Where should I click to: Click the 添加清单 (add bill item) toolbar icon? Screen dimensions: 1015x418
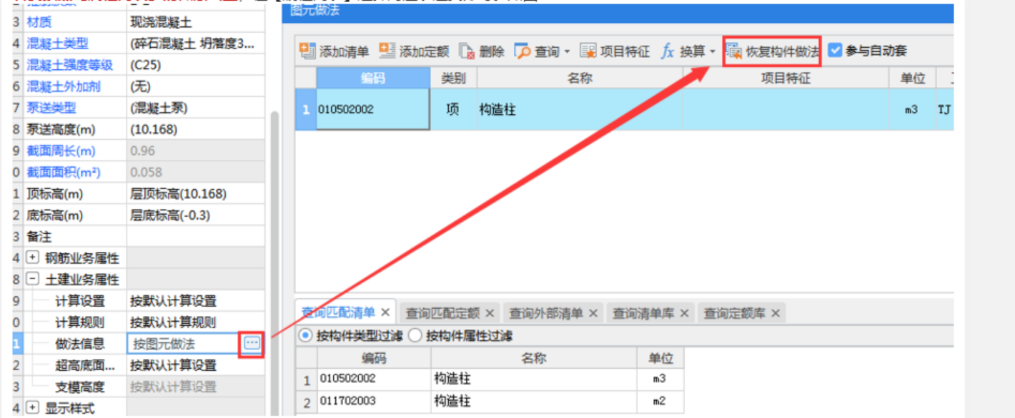(307, 51)
